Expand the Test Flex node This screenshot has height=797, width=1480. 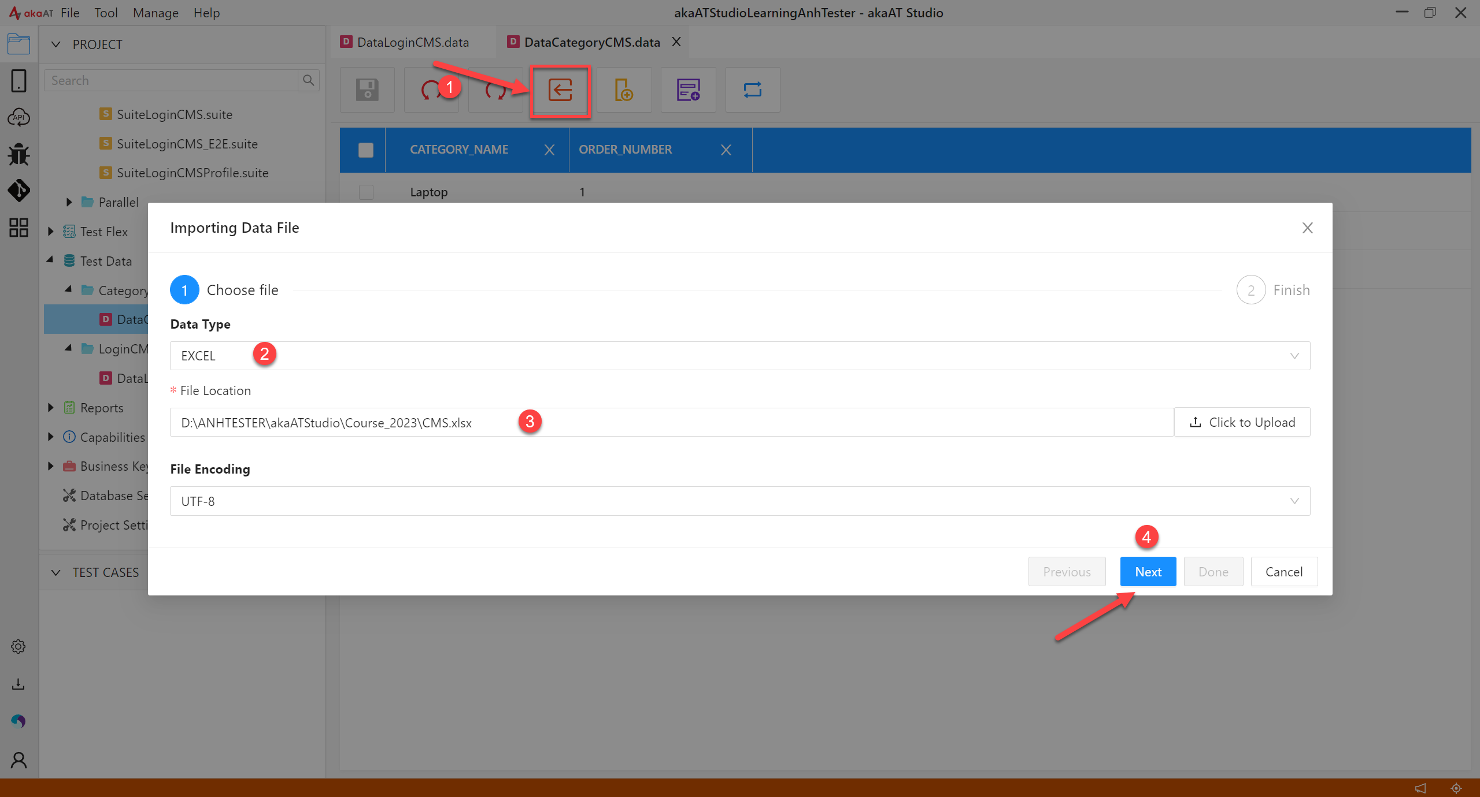click(51, 232)
